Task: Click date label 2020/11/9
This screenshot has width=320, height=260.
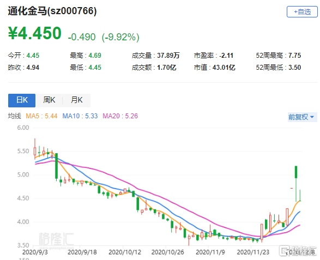Action: [210, 252]
